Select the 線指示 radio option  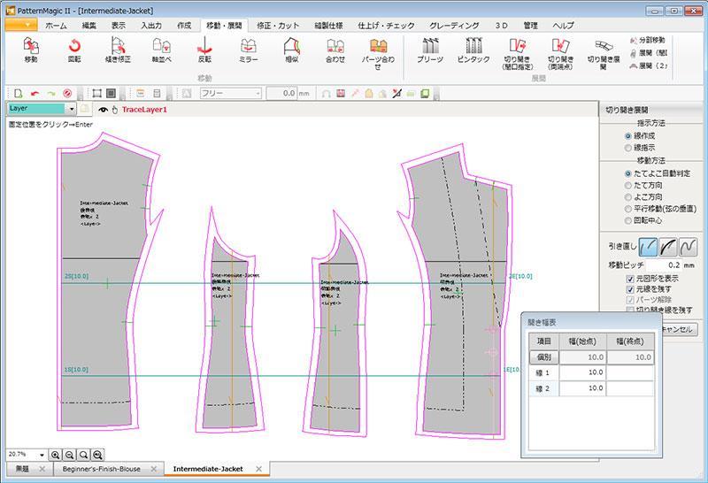pos(628,149)
